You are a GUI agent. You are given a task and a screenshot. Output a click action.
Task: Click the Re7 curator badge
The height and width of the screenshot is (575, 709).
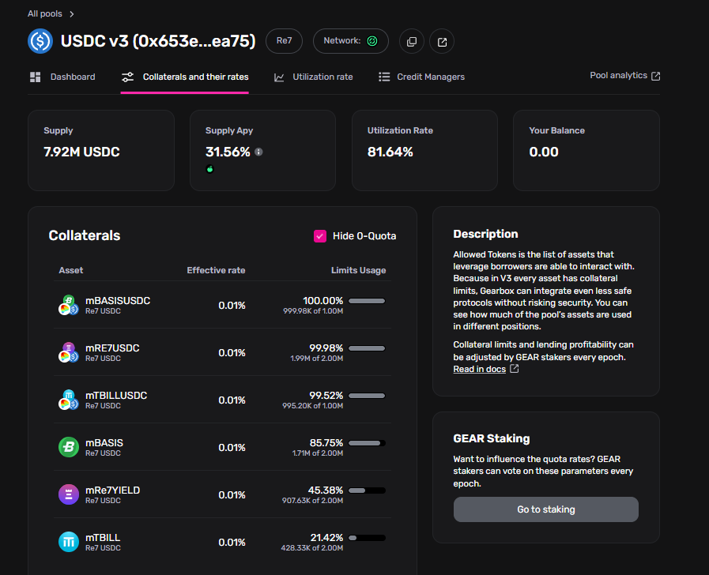tap(284, 41)
